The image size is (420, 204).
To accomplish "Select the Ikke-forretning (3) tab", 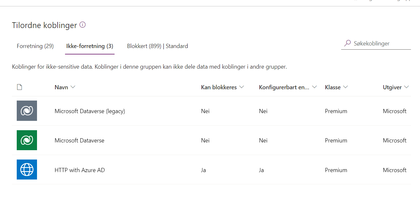I will click(x=89, y=46).
